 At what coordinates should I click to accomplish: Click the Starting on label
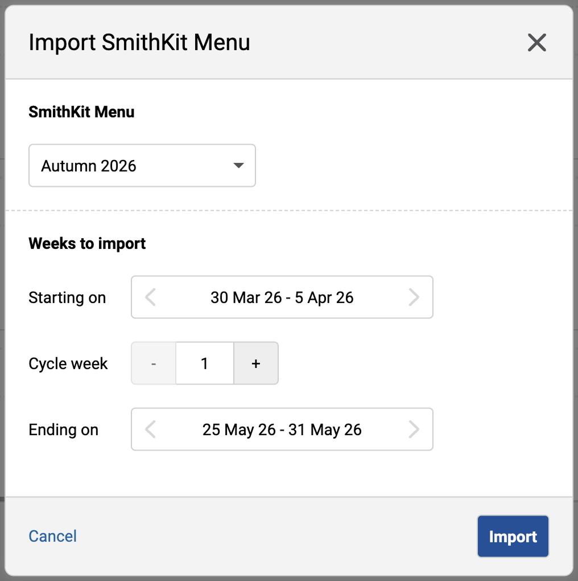(x=67, y=297)
